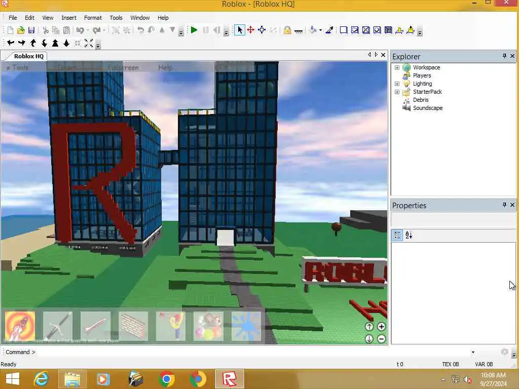Select the sword tool in game hotbar

pos(58,326)
